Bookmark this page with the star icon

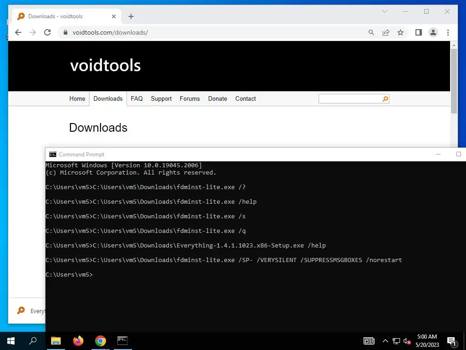pyautogui.click(x=400, y=32)
